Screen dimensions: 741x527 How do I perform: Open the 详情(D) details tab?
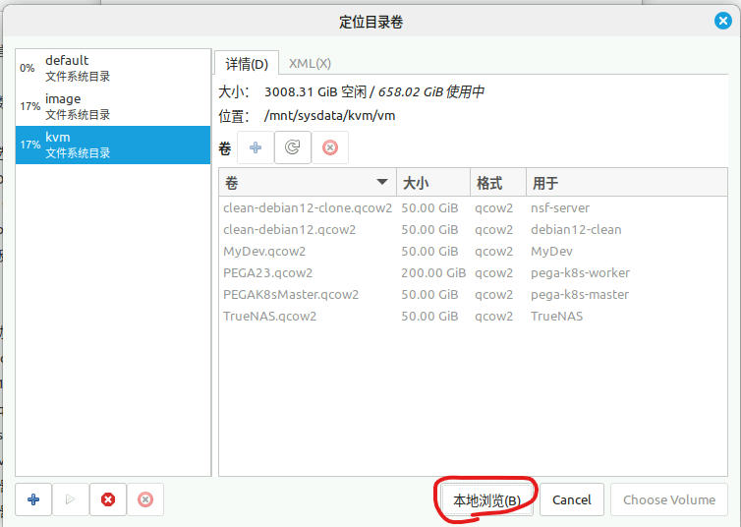point(247,64)
